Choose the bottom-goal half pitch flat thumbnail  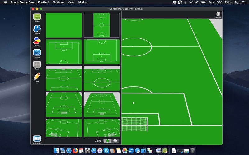click(x=102, y=51)
